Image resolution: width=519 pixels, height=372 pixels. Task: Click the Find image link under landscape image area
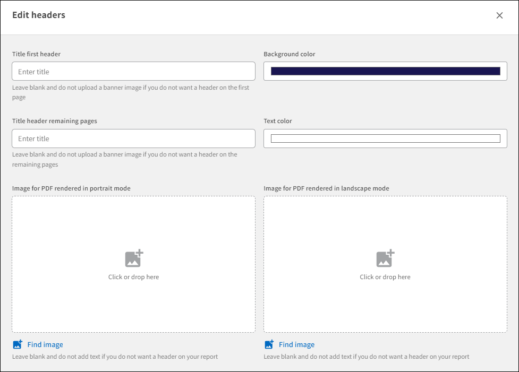click(297, 344)
